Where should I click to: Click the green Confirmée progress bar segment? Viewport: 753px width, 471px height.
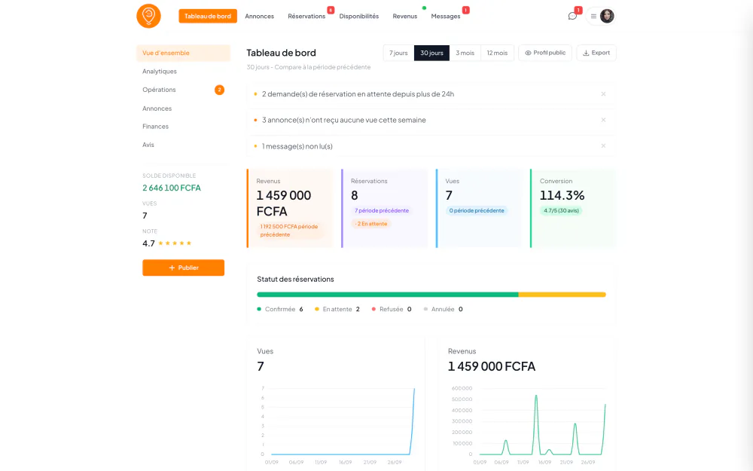pos(388,295)
